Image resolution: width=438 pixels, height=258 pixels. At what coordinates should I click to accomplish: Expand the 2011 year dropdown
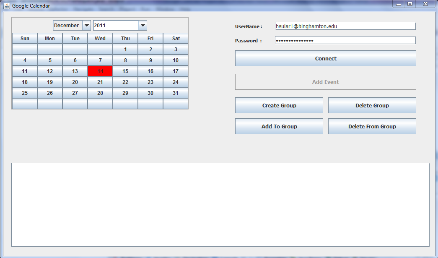[143, 26]
